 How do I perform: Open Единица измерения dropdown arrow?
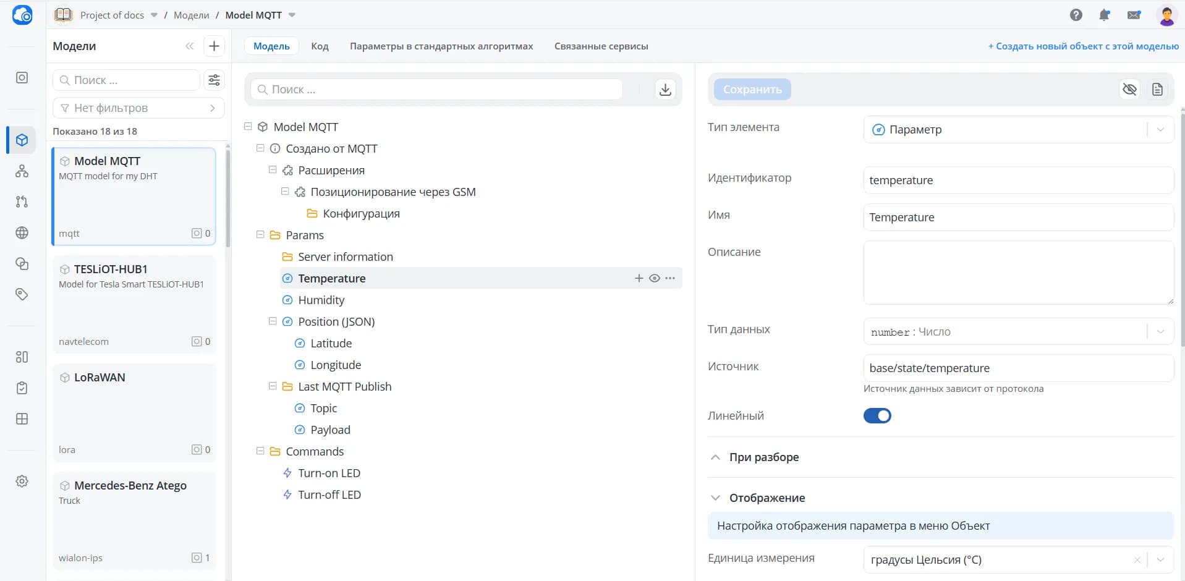point(1160,560)
